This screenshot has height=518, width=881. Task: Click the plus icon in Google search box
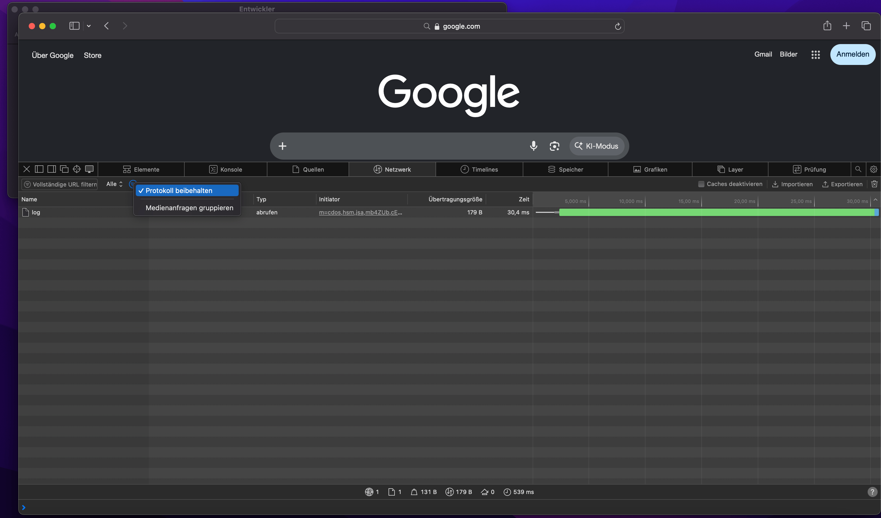(283, 146)
